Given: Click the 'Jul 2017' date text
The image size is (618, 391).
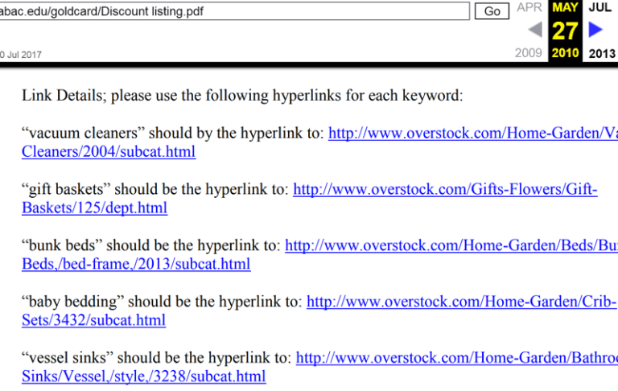Looking at the screenshot, I should coord(24,55).
